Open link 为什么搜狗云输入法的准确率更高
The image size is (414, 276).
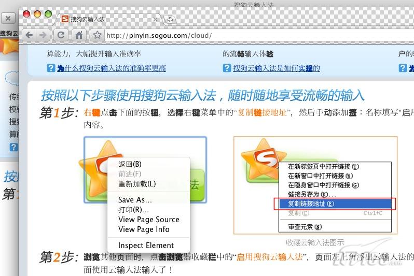coord(112,68)
